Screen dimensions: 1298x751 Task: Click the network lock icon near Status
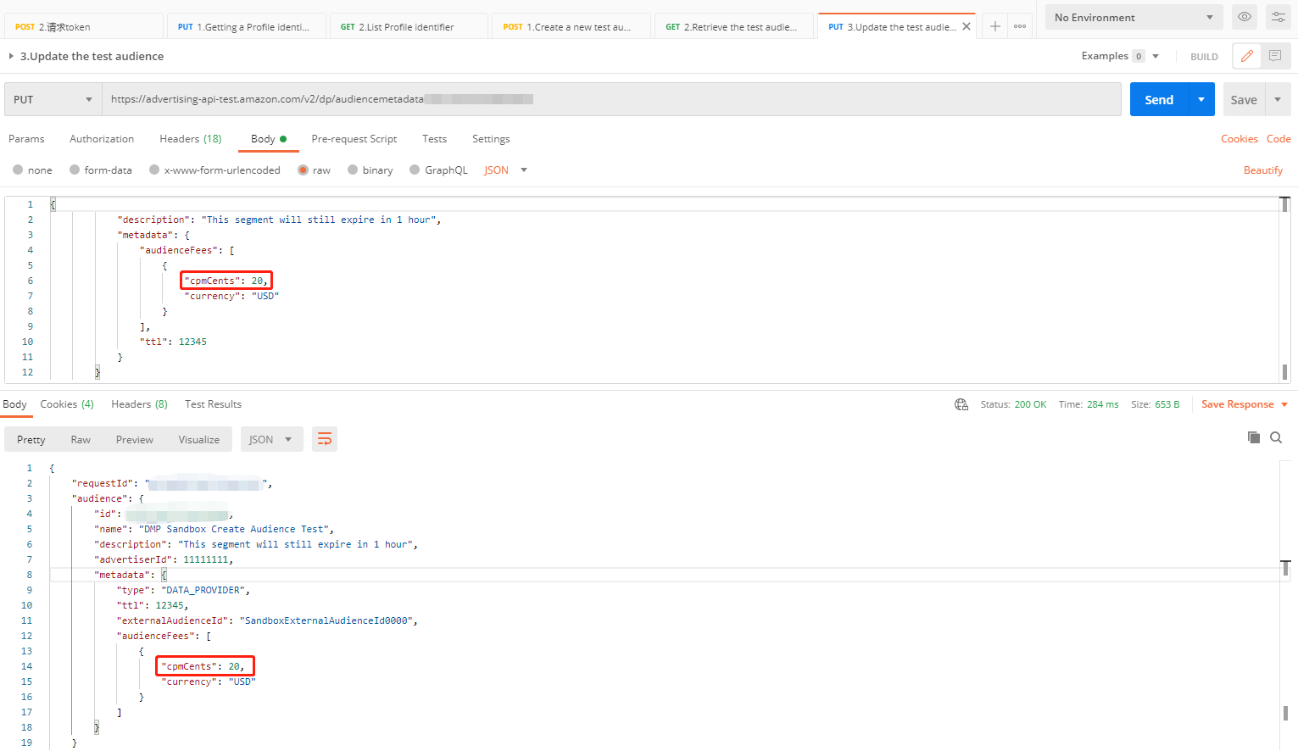pos(961,404)
